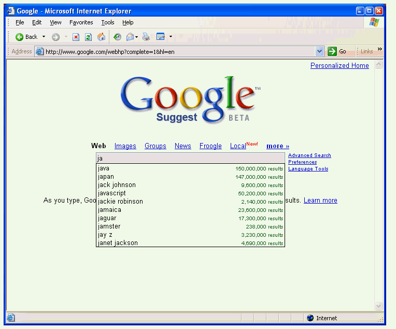
Task: Expand the Links toolbar chevron
Action: (380, 50)
